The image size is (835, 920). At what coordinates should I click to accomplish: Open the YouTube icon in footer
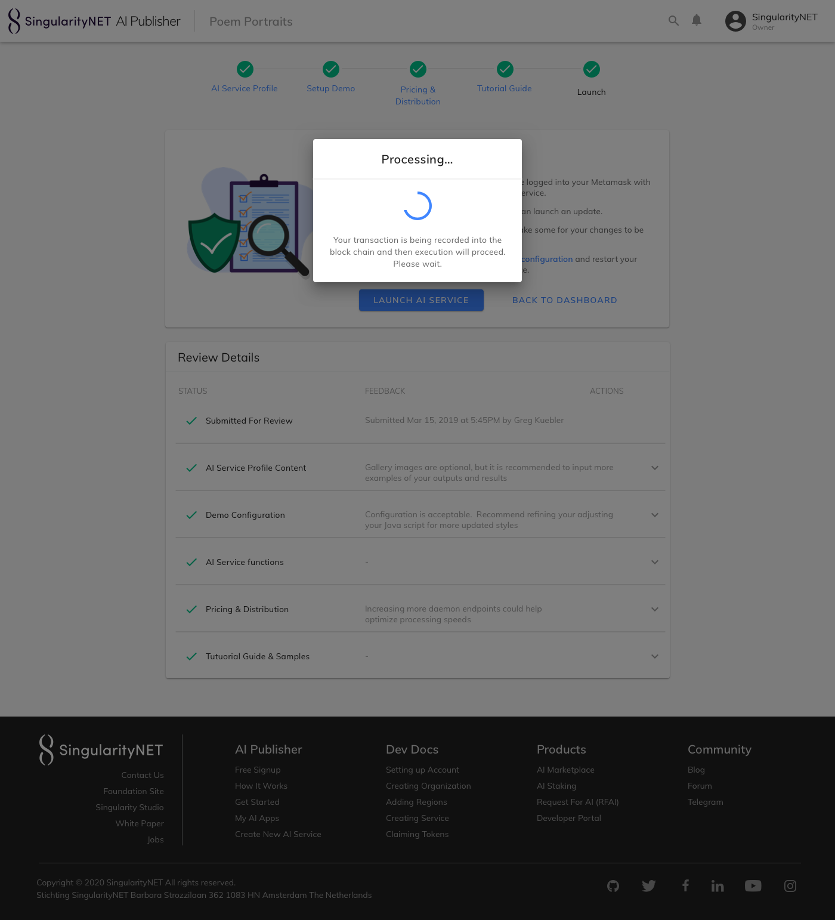coord(753,886)
